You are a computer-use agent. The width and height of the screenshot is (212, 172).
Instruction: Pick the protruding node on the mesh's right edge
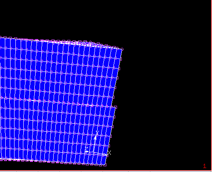point(116,107)
